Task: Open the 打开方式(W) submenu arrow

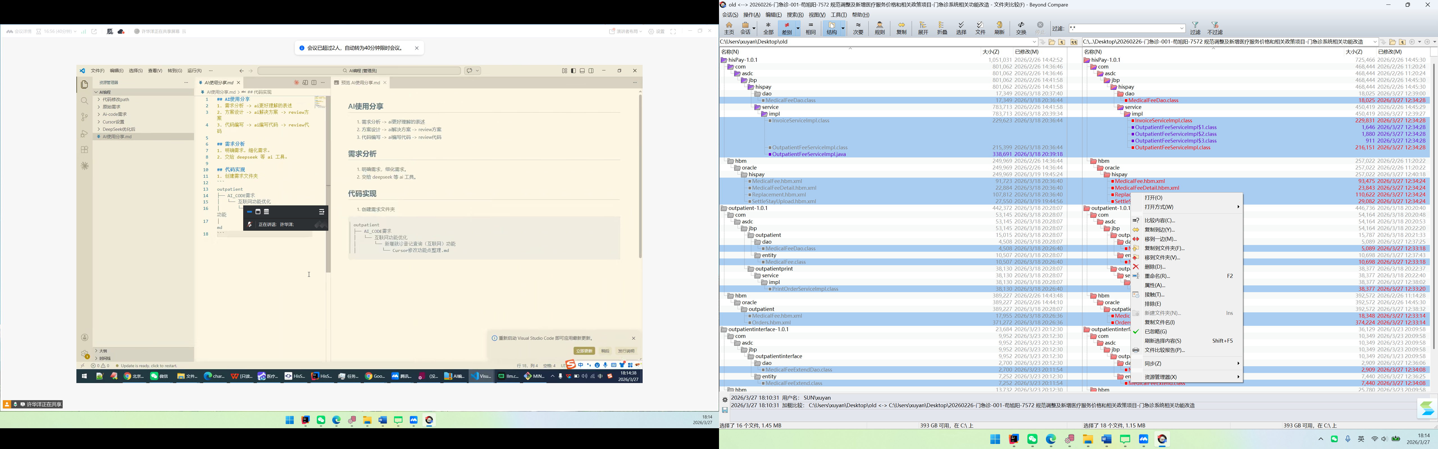Action: (1237, 207)
